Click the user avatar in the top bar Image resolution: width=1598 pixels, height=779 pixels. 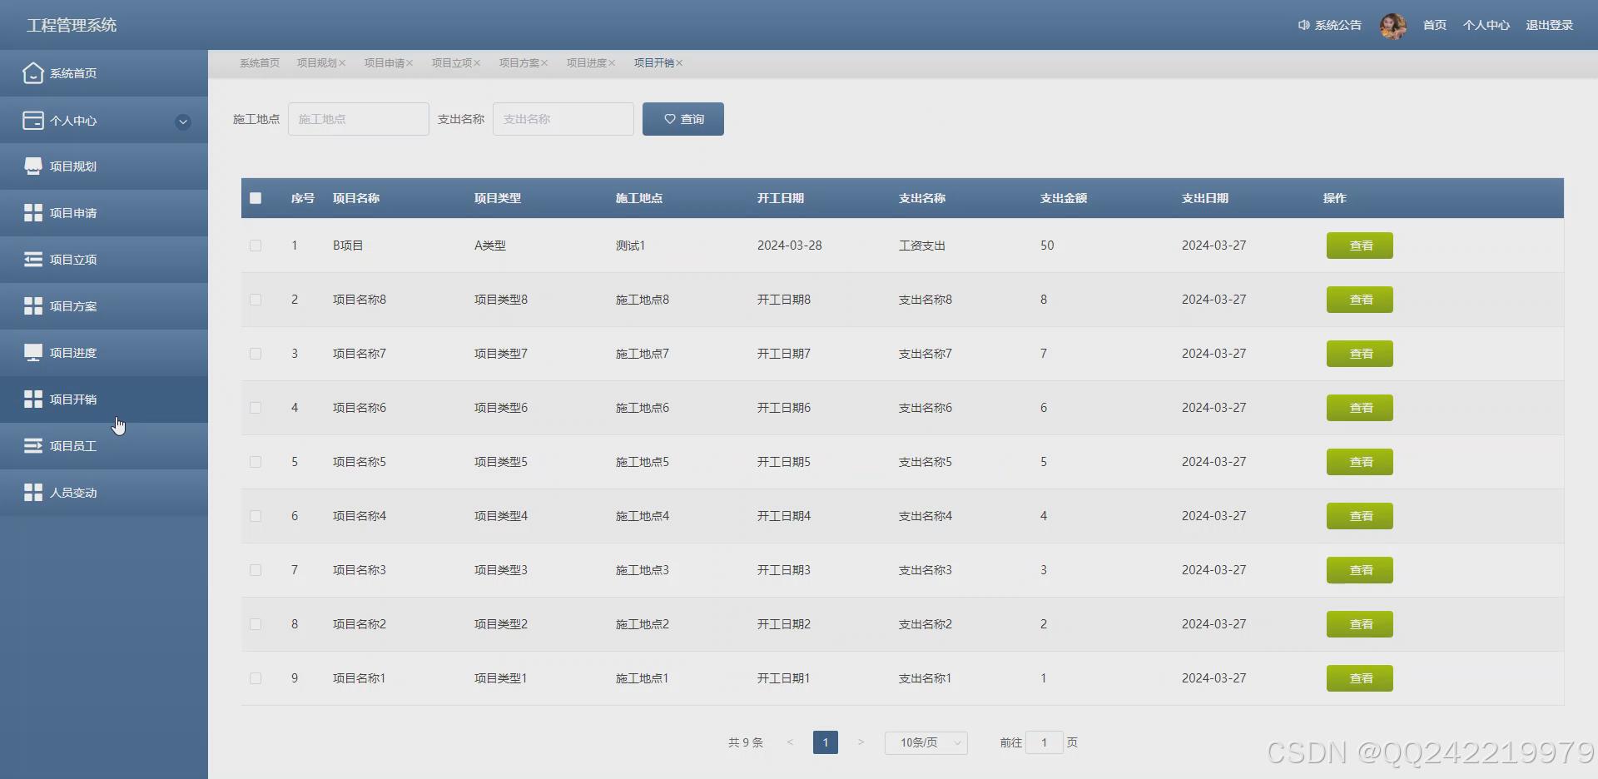coord(1393,26)
